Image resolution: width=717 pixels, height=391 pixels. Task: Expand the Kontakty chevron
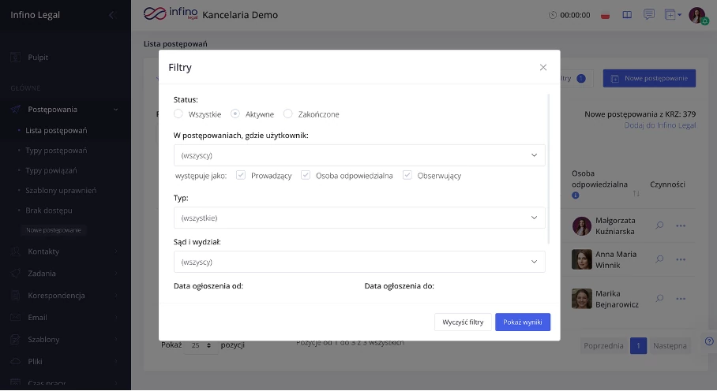point(116,251)
